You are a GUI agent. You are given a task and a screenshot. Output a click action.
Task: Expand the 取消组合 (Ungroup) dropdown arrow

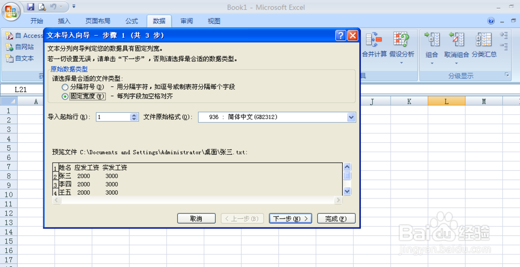(457, 63)
